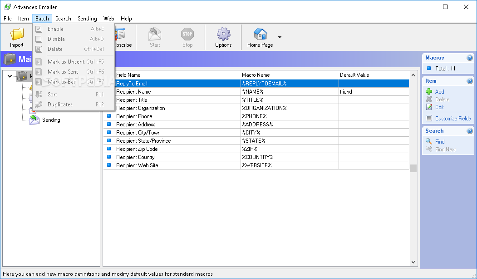
Task: Select the Recipient Organization row
Action: pos(256,108)
